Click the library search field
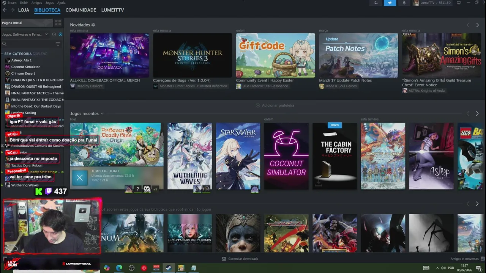Viewport: 486px width, 273px height. [x=28, y=44]
